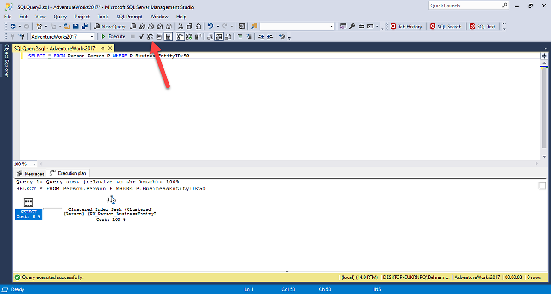Open a New DAX Query
Viewport: 551px width, 294px height.
point(169,26)
